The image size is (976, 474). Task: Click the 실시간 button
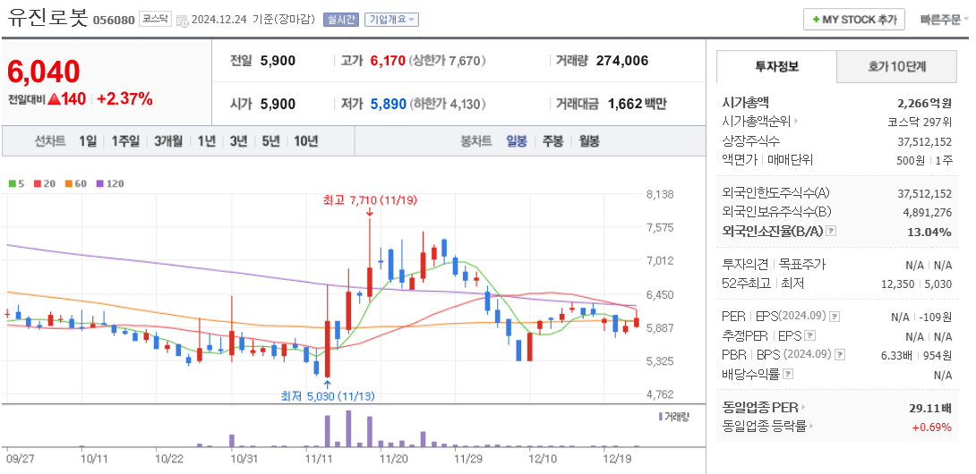340,20
